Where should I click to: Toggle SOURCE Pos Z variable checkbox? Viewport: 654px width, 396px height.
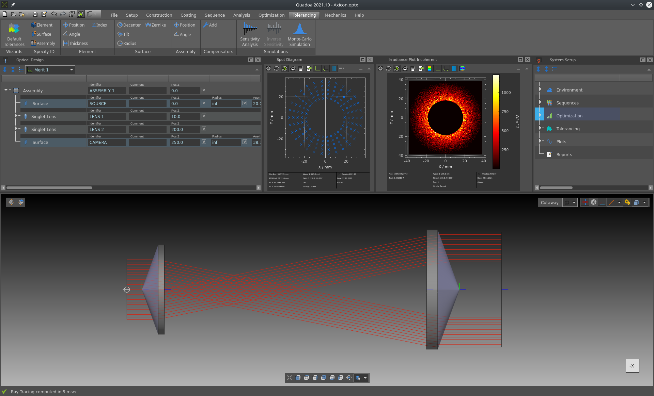[204, 103]
